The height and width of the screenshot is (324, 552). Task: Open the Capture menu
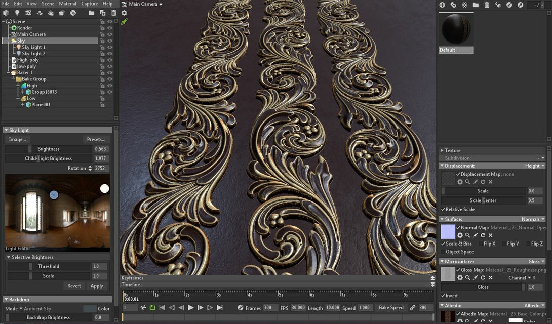pos(90,4)
